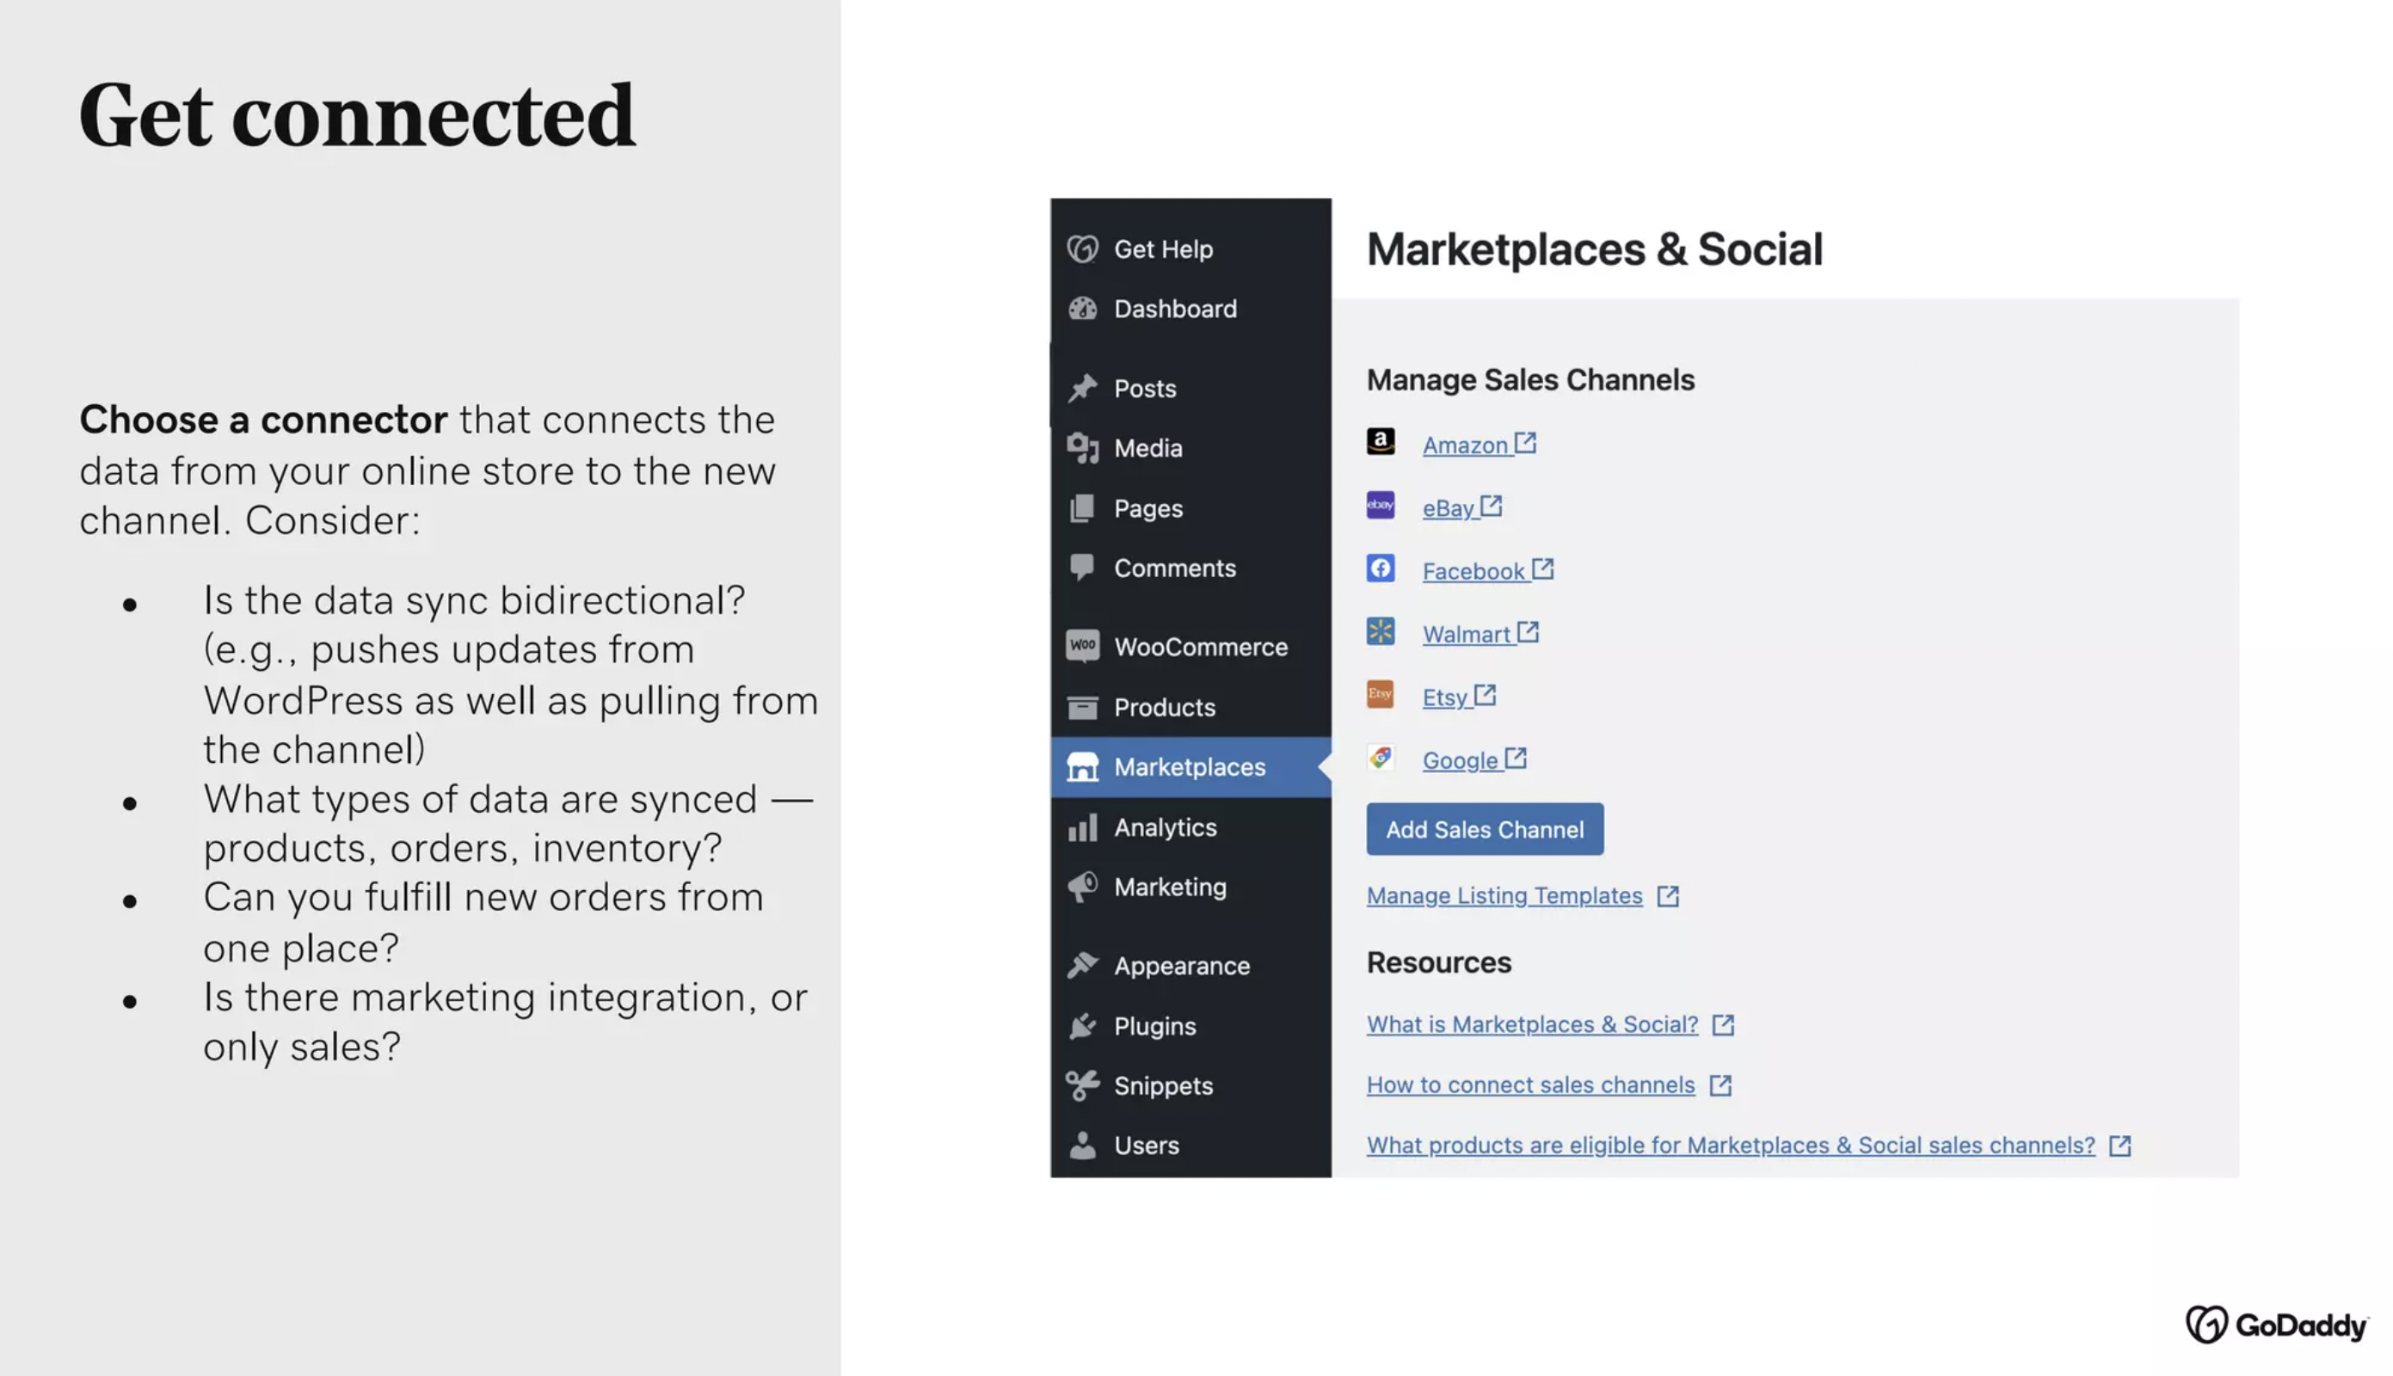The height and width of the screenshot is (1376, 2393).
Task: Click the Users person icon
Action: (1082, 1145)
